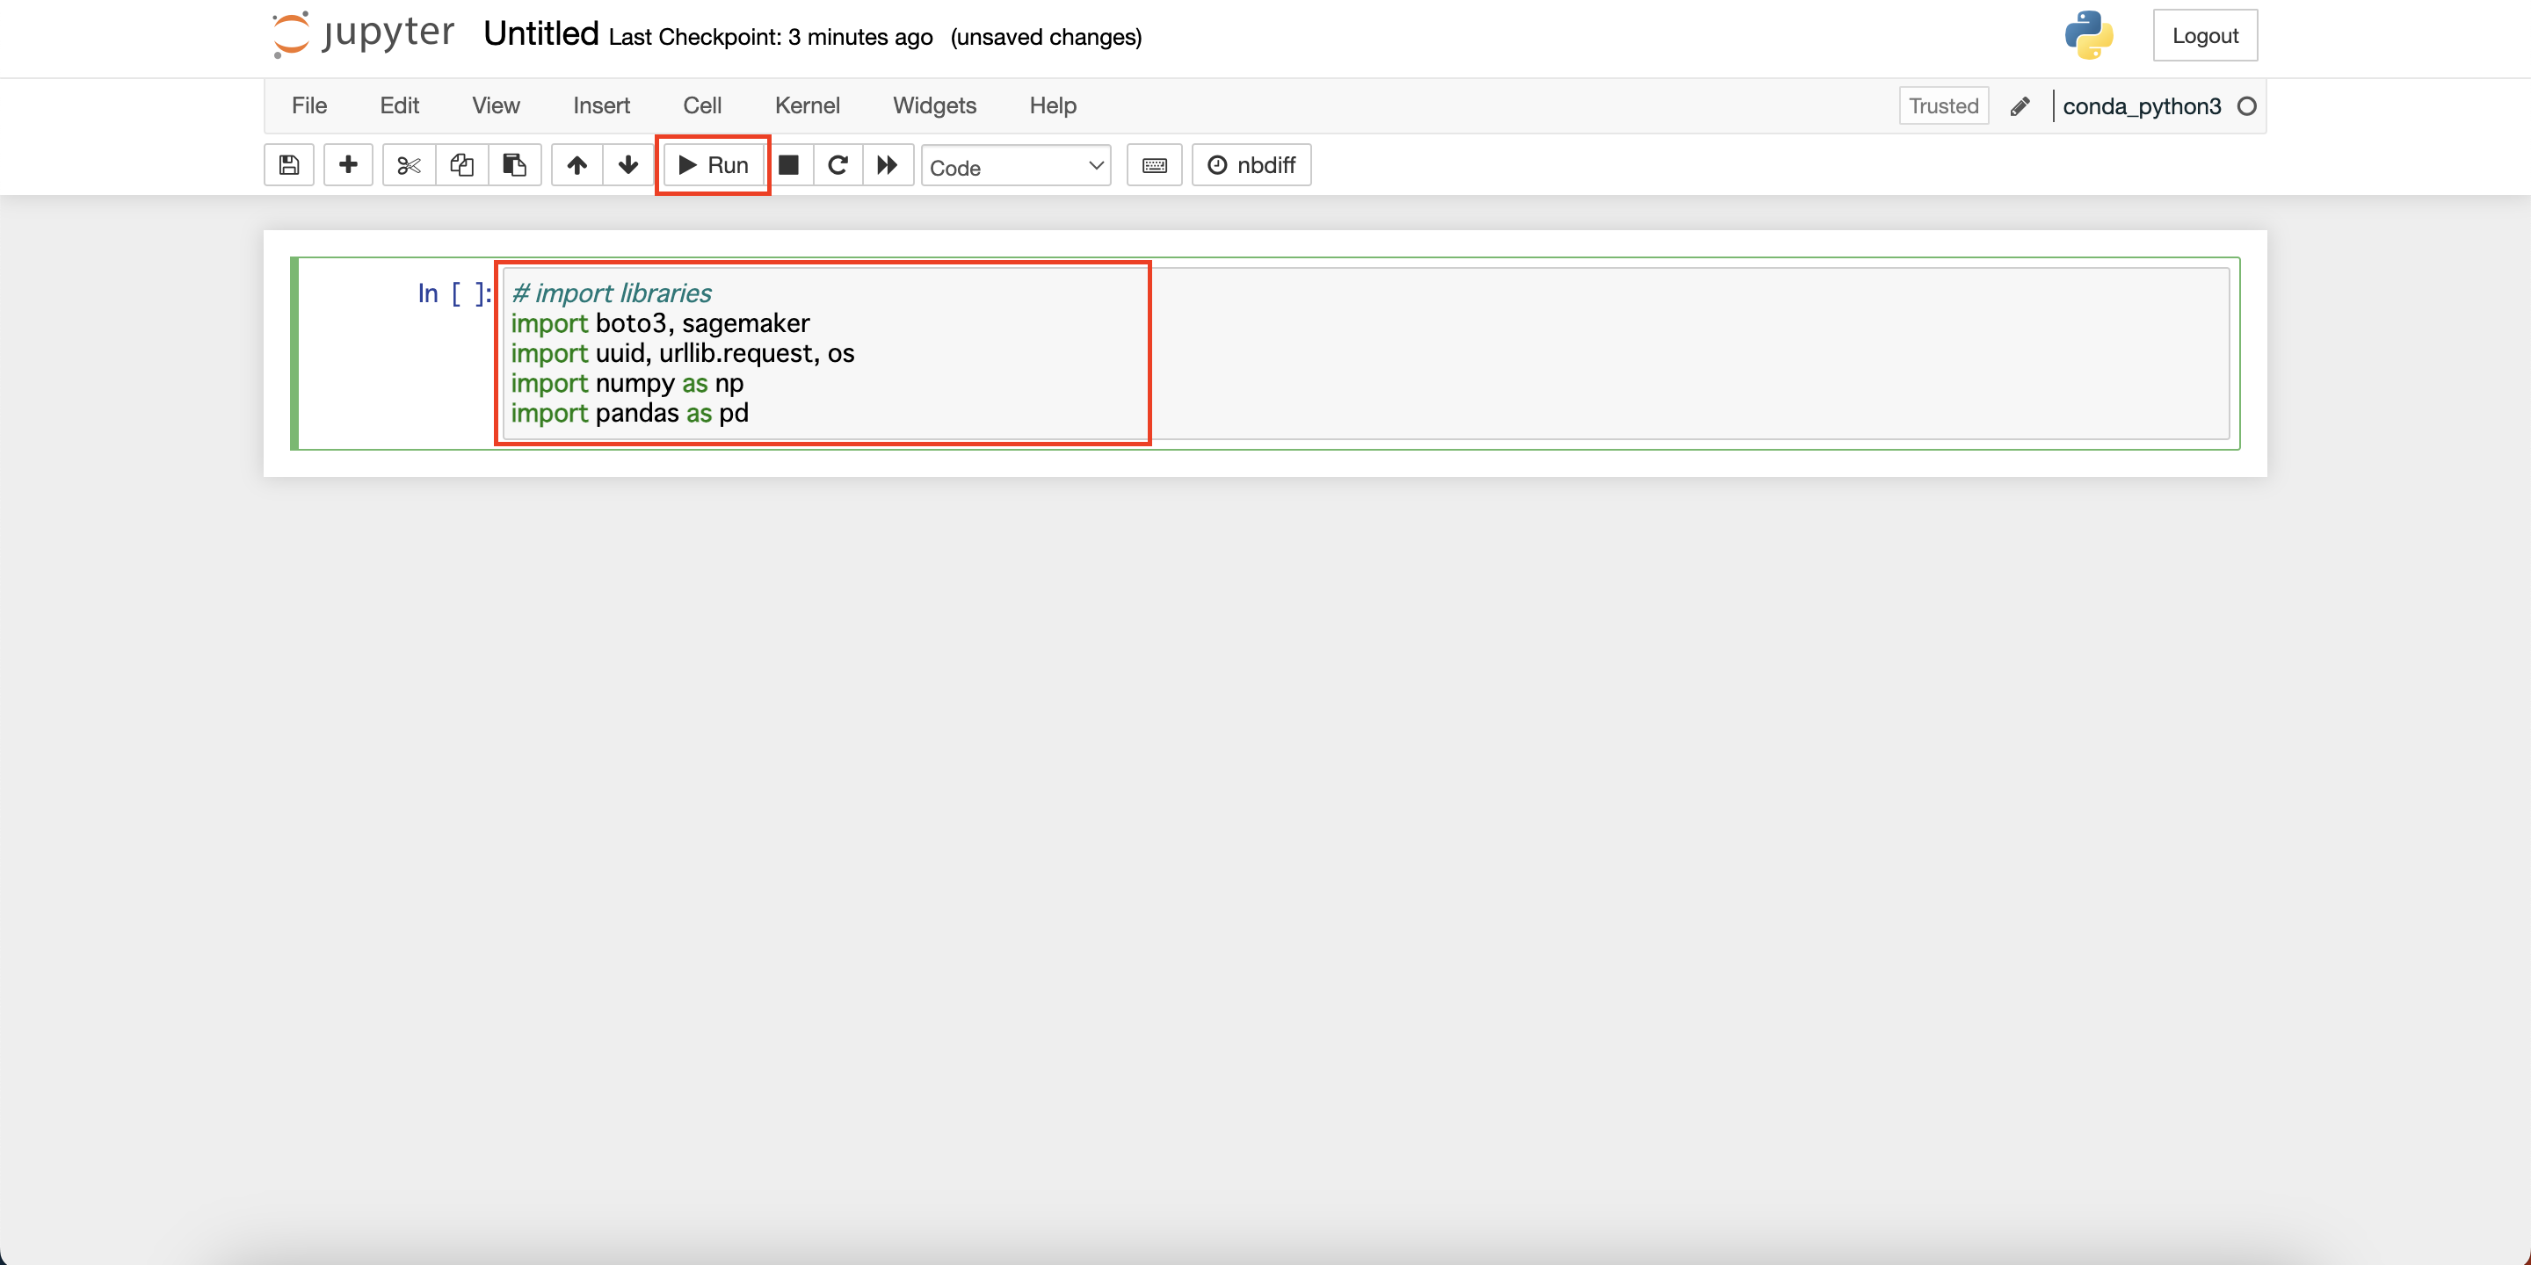Click the Run button to execute cell
The width and height of the screenshot is (2531, 1265).
pos(713,165)
